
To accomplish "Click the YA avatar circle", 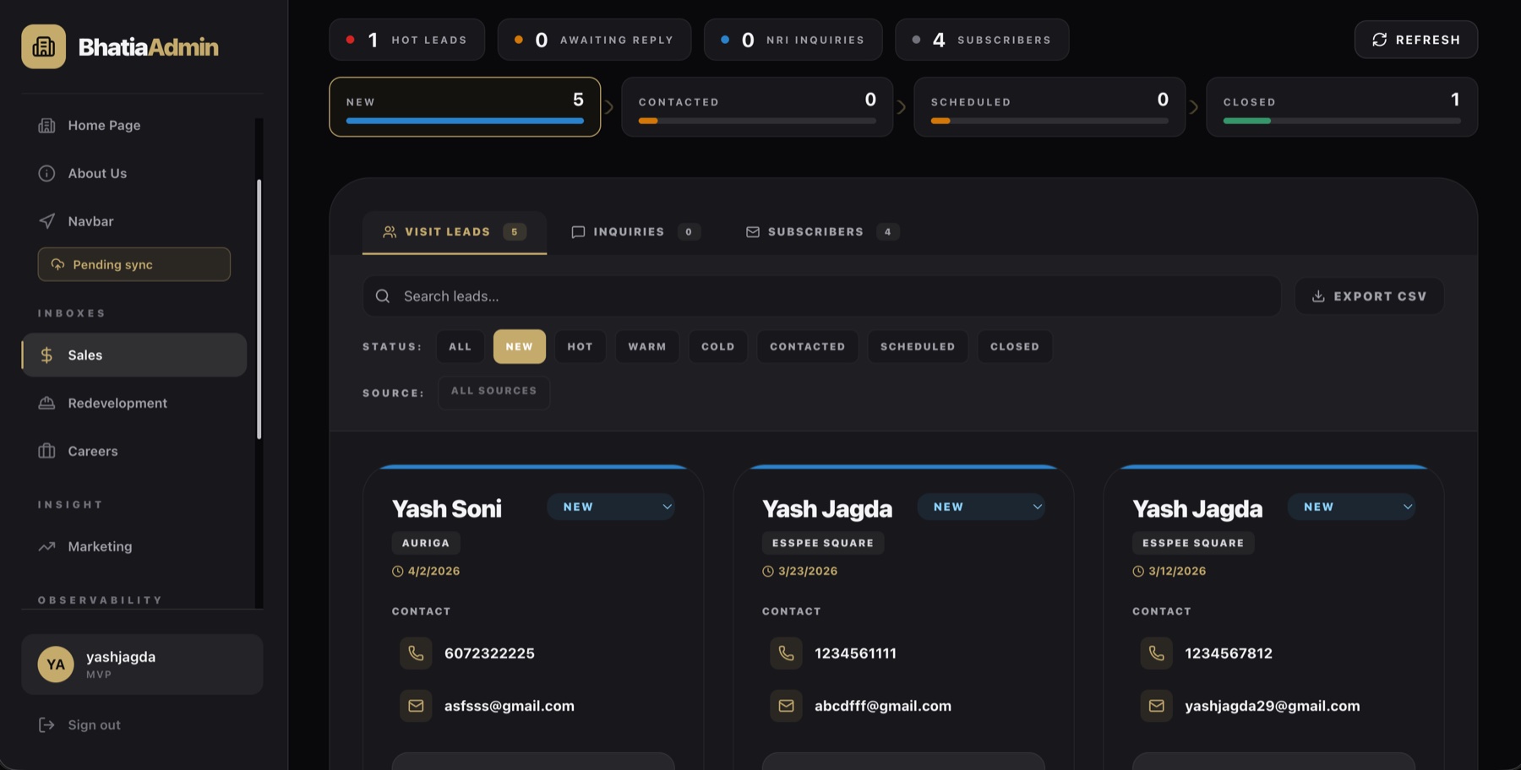I will (56, 664).
